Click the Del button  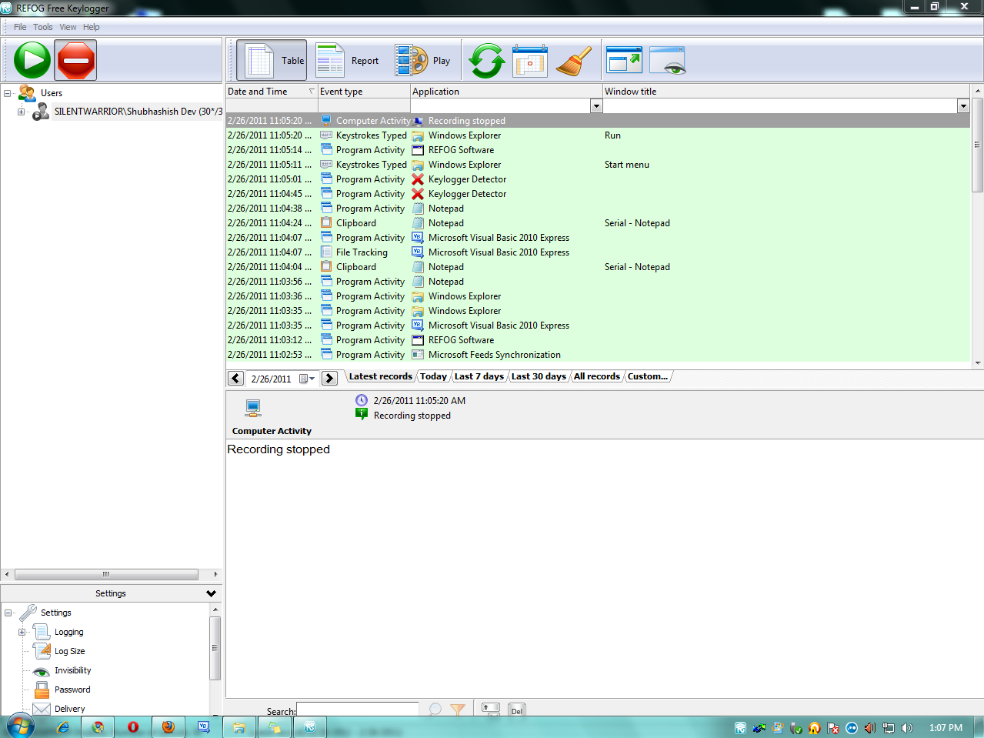517,710
